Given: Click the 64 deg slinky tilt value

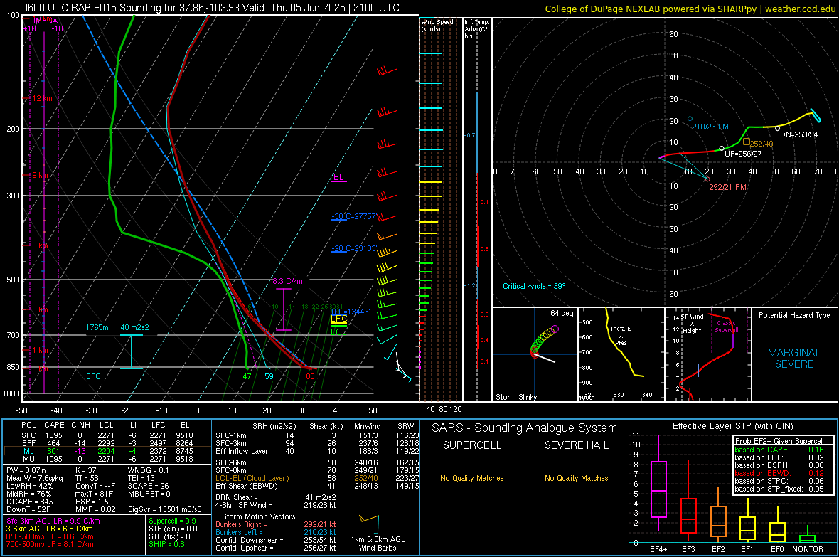Looking at the screenshot, I should (561, 313).
